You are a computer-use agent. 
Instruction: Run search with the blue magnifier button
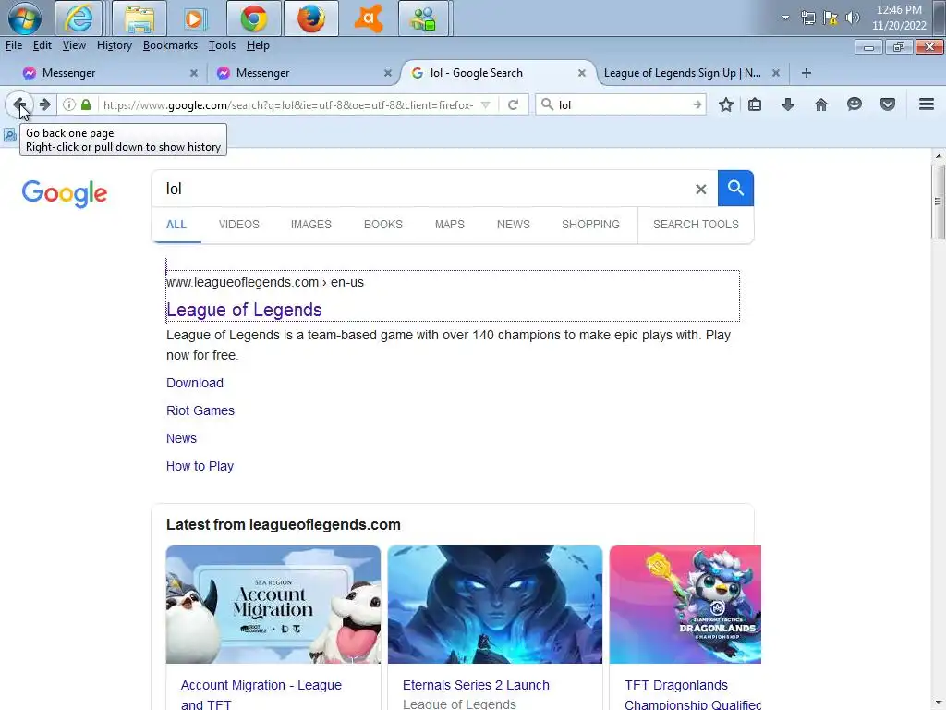click(x=734, y=188)
